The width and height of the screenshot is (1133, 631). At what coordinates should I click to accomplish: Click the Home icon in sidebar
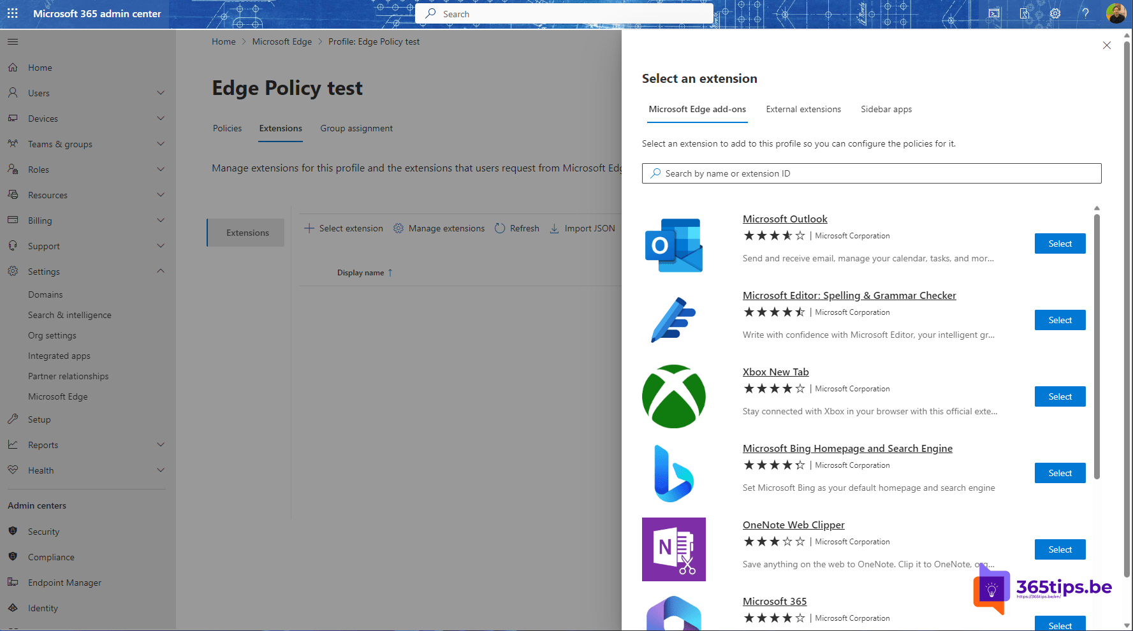[13, 67]
